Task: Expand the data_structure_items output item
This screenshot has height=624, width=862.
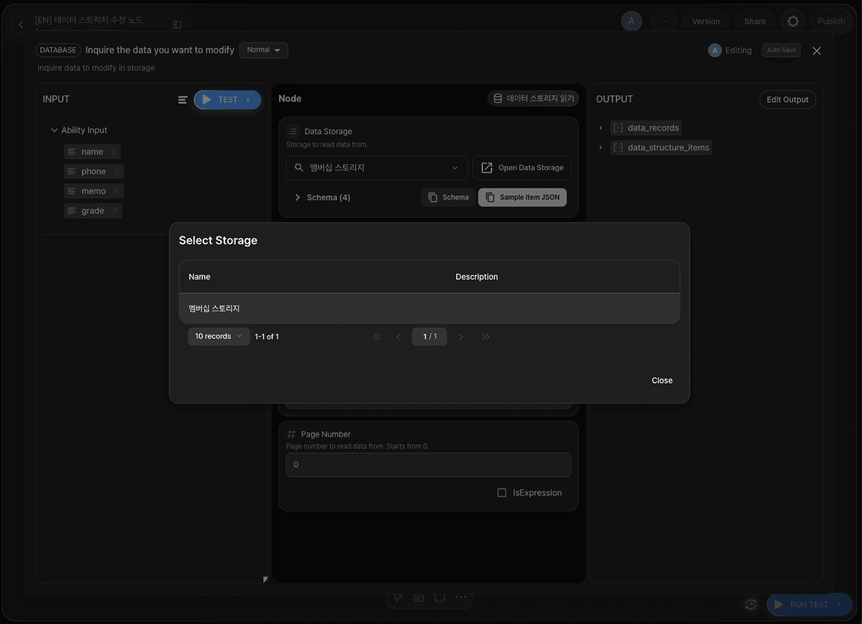Action: (x=600, y=148)
